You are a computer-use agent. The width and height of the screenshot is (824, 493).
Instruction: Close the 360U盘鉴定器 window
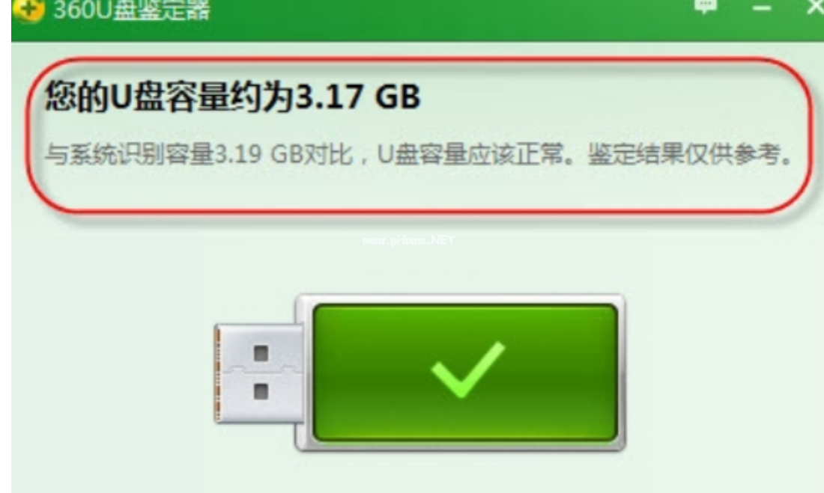(x=815, y=7)
